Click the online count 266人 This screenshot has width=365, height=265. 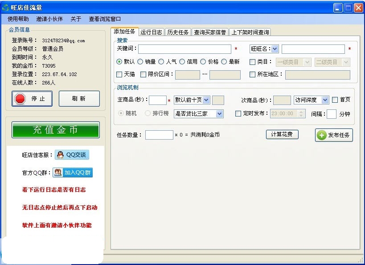point(49,83)
